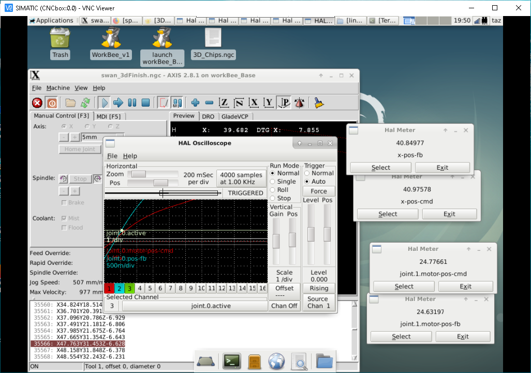Select side view X icon
Viewport: 531px width, 373px height.
(x=254, y=102)
